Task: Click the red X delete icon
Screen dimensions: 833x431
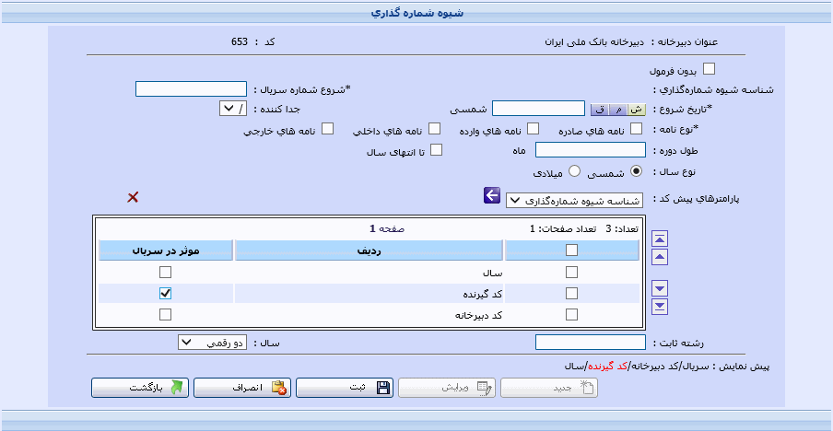Action: pos(134,196)
